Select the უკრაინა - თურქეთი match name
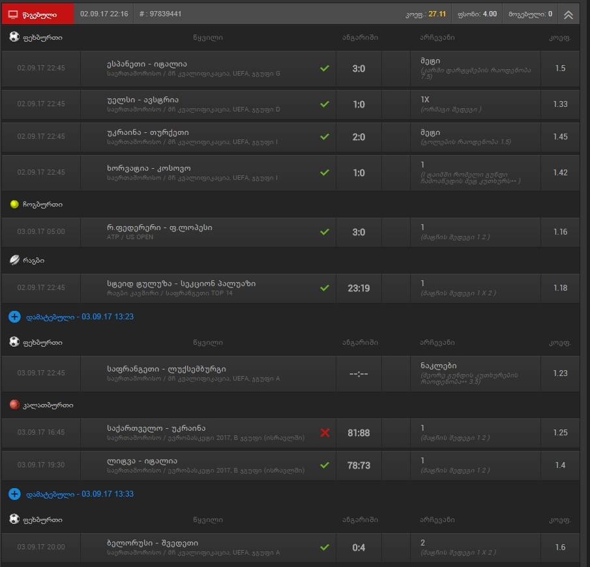The width and height of the screenshot is (590, 567). tap(148, 132)
